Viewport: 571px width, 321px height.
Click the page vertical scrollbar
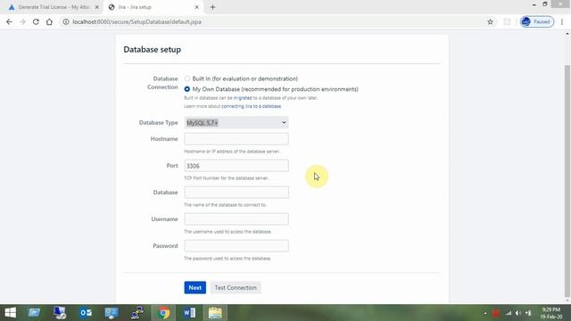click(567, 181)
